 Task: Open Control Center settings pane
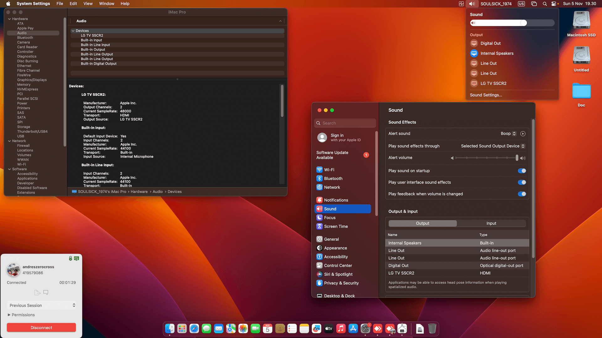[x=338, y=265]
